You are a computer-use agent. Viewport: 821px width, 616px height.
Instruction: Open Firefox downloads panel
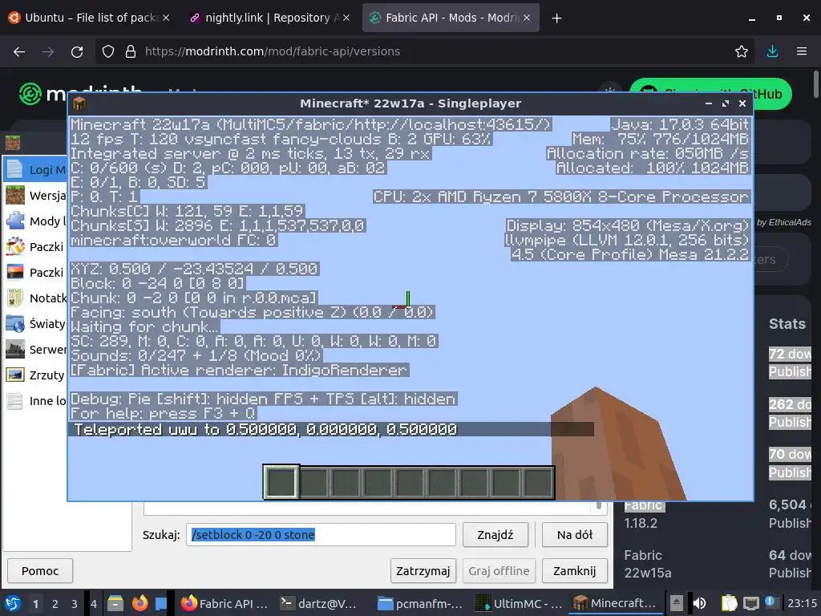coord(772,51)
